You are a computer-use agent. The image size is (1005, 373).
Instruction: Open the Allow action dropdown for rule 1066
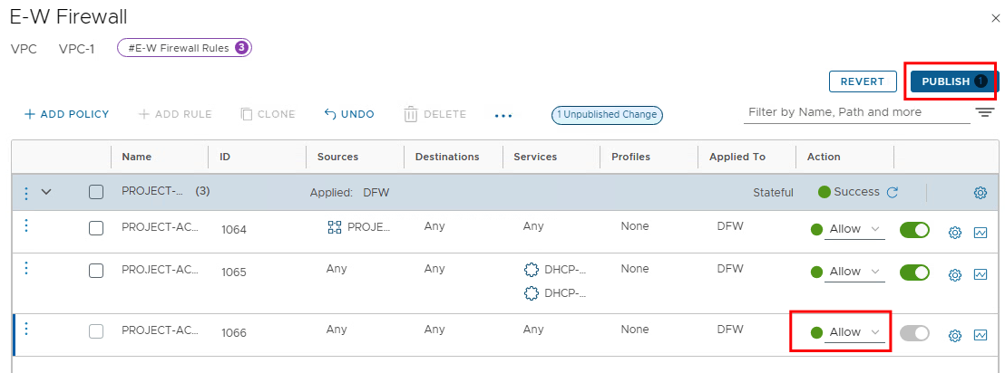pyautogui.click(x=854, y=332)
